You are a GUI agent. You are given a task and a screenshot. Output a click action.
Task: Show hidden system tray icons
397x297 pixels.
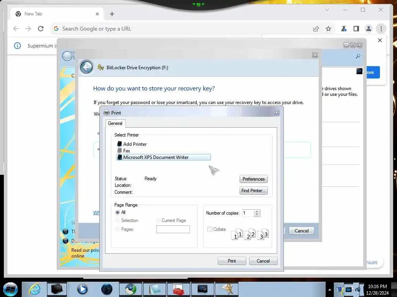point(330,290)
